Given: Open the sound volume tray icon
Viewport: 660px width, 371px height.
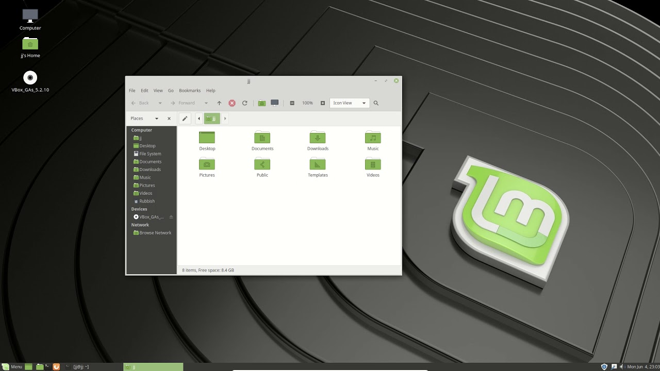Looking at the screenshot, I should click(621, 367).
